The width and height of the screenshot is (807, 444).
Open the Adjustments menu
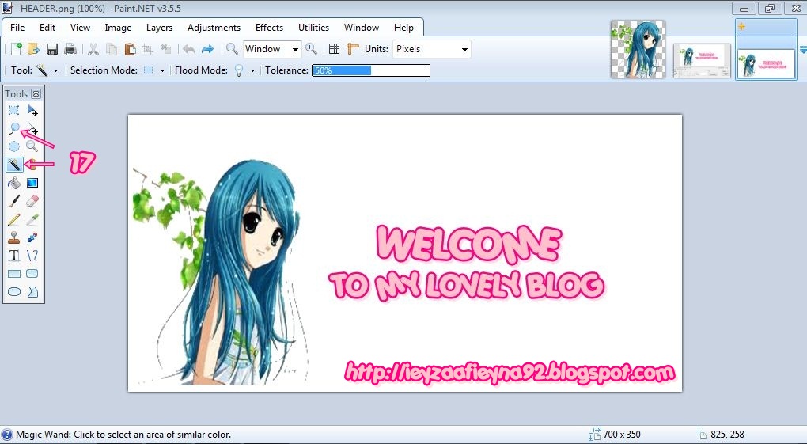pyautogui.click(x=214, y=28)
